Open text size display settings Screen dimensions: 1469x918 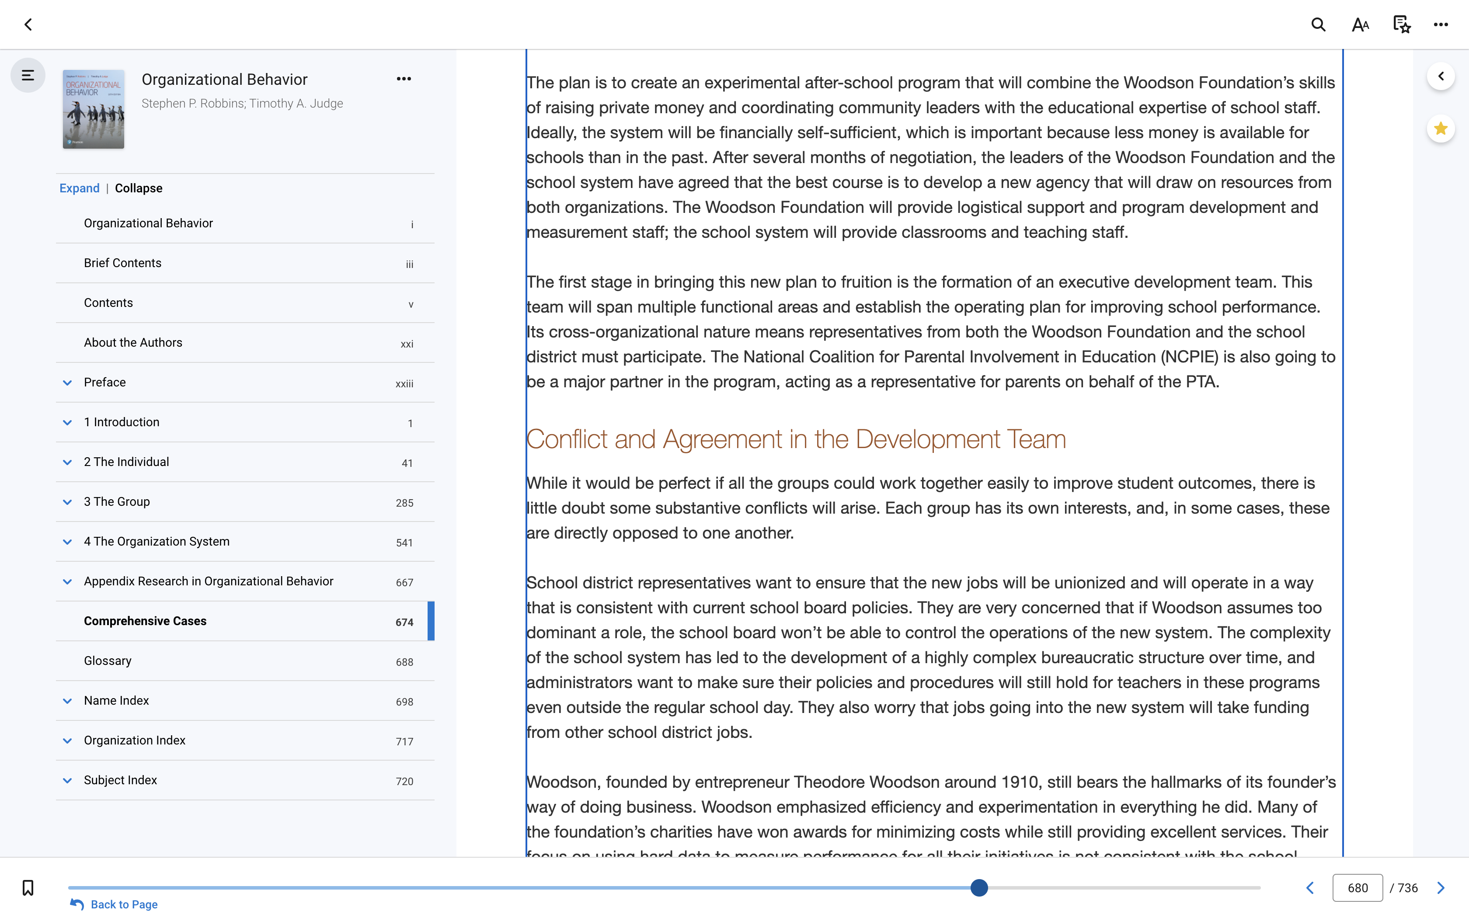(1360, 24)
